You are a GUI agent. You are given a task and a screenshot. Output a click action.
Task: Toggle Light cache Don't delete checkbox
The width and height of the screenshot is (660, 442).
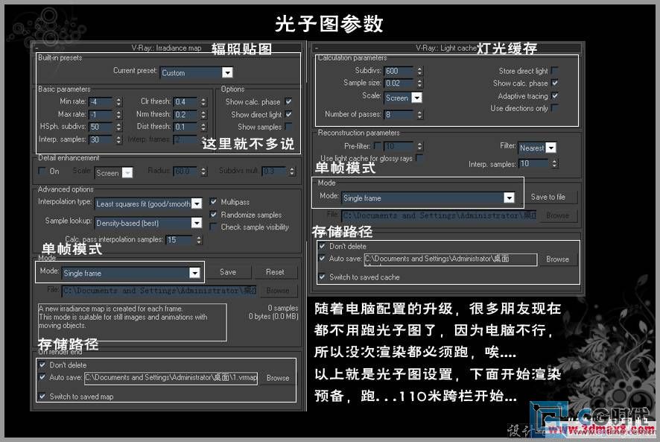click(x=322, y=246)
